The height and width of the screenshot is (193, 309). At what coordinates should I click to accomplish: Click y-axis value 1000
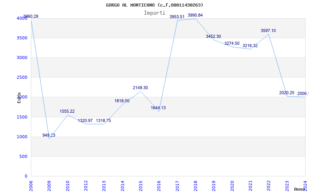point(22,137)
